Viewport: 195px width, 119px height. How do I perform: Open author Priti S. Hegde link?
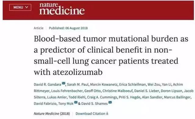tap(129, 97)
